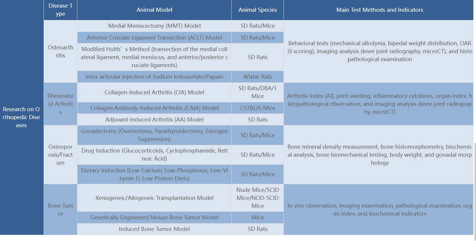Click Intra-articular Injection of Sodium Iodoacetate/Papain
476x241 pixels.
coord(154,76)
